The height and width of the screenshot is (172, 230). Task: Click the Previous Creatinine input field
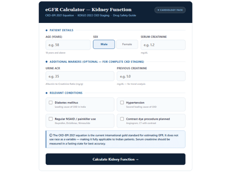151,76
